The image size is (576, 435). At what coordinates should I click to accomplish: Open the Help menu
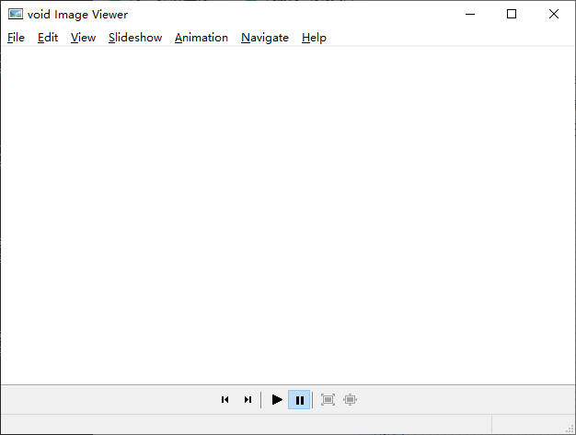[x=314, y=38]
